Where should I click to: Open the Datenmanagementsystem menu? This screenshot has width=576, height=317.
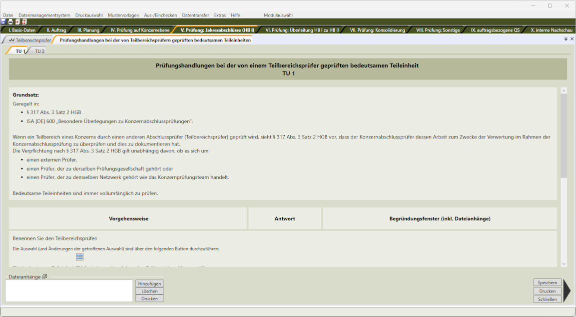44,15
